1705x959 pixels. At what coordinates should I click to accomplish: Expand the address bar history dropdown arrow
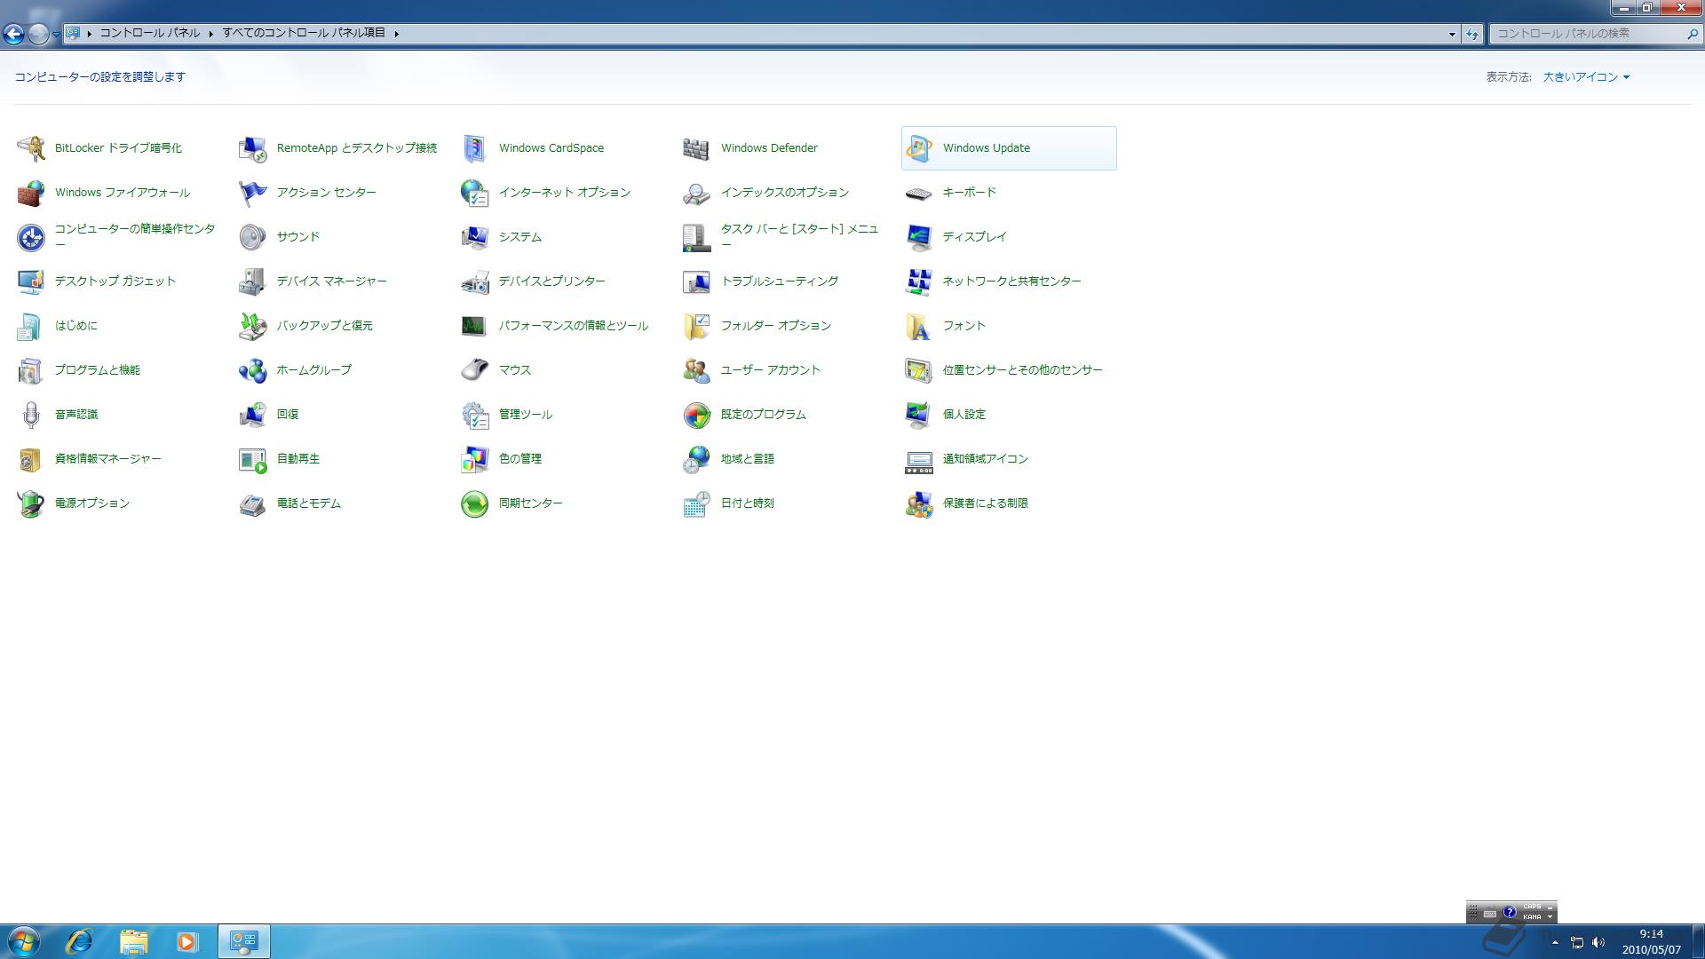[x=1452, y=34]
